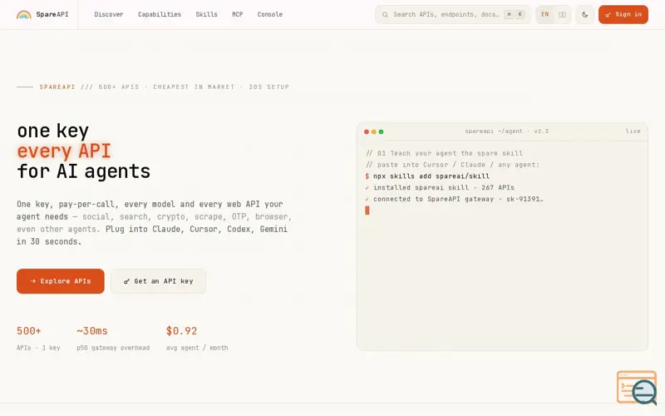Click the Sign in button

click(x=623, y=14)
